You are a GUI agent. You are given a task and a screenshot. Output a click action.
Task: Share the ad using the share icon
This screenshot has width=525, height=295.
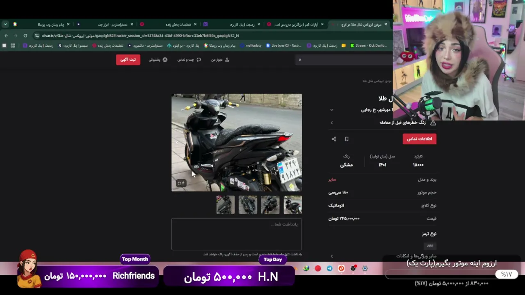pos(334,139)
